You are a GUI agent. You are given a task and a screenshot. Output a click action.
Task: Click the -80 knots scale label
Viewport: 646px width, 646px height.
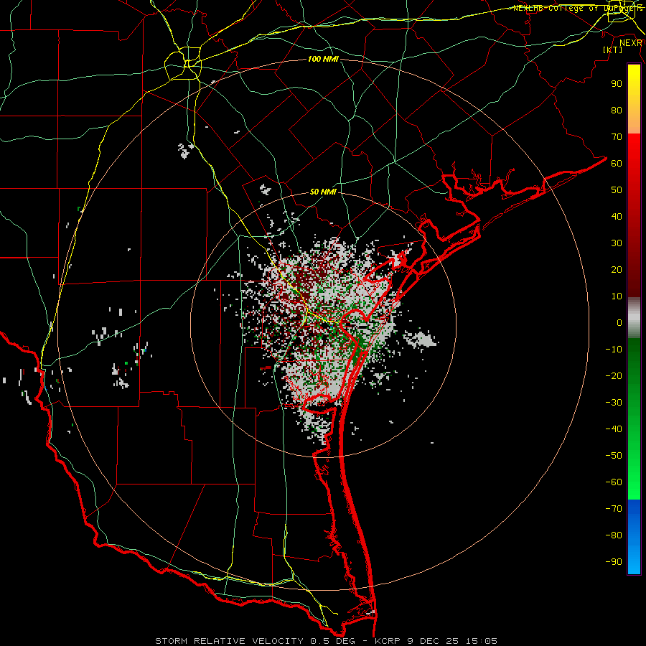(614, 535)
